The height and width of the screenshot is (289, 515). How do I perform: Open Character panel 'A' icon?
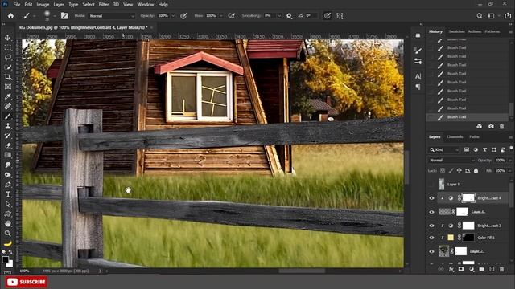point(418,76)
